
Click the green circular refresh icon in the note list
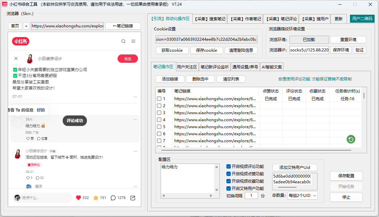pyautogui.click(x=351, y=139)
